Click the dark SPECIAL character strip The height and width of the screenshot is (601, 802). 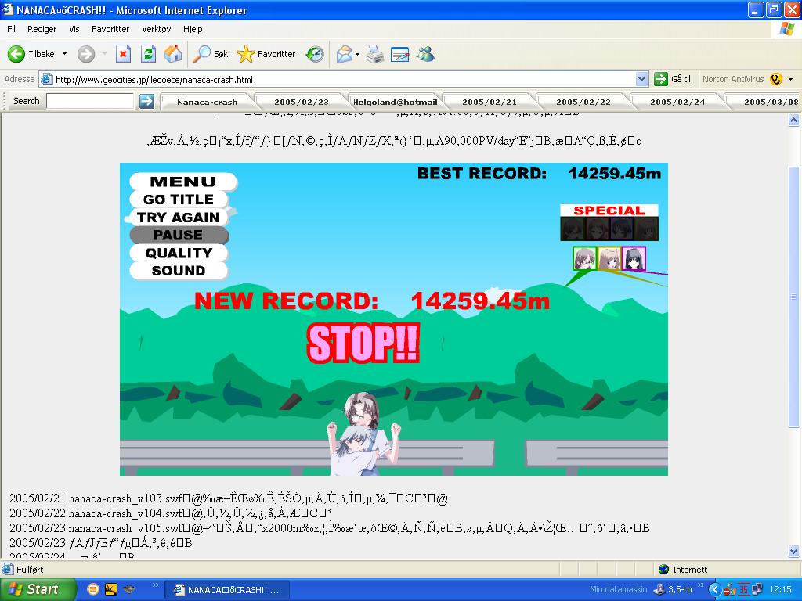(609, 229)
